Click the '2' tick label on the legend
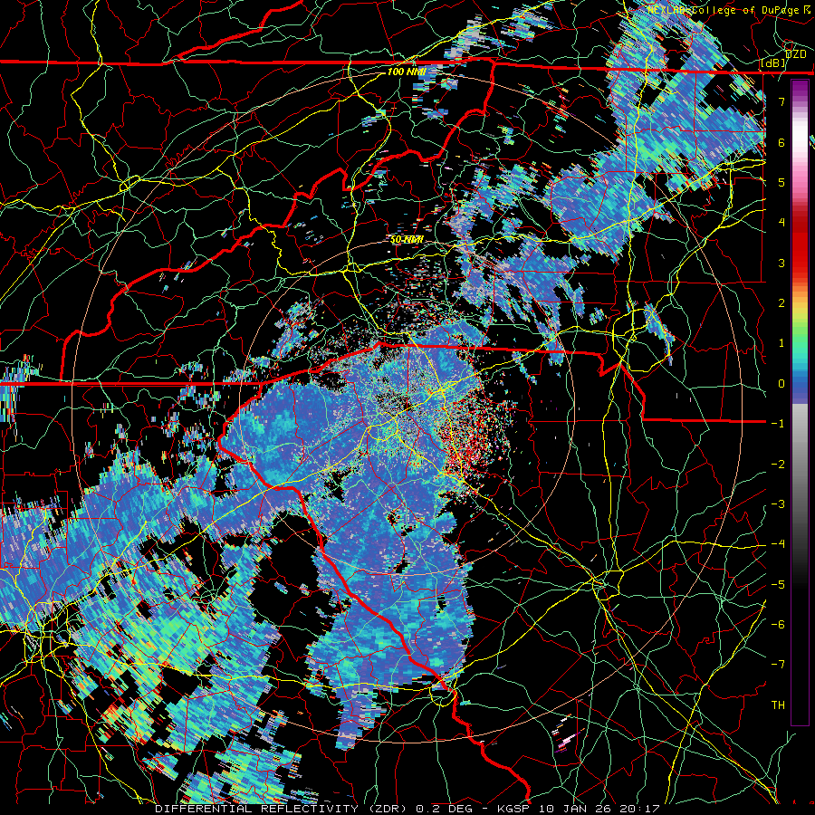Screen dimensions: 815x815 (x=781, y=303)
